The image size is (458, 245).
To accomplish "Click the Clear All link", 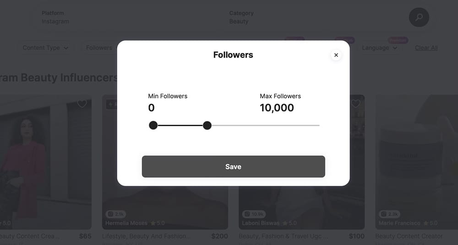I will click(426, 48).
